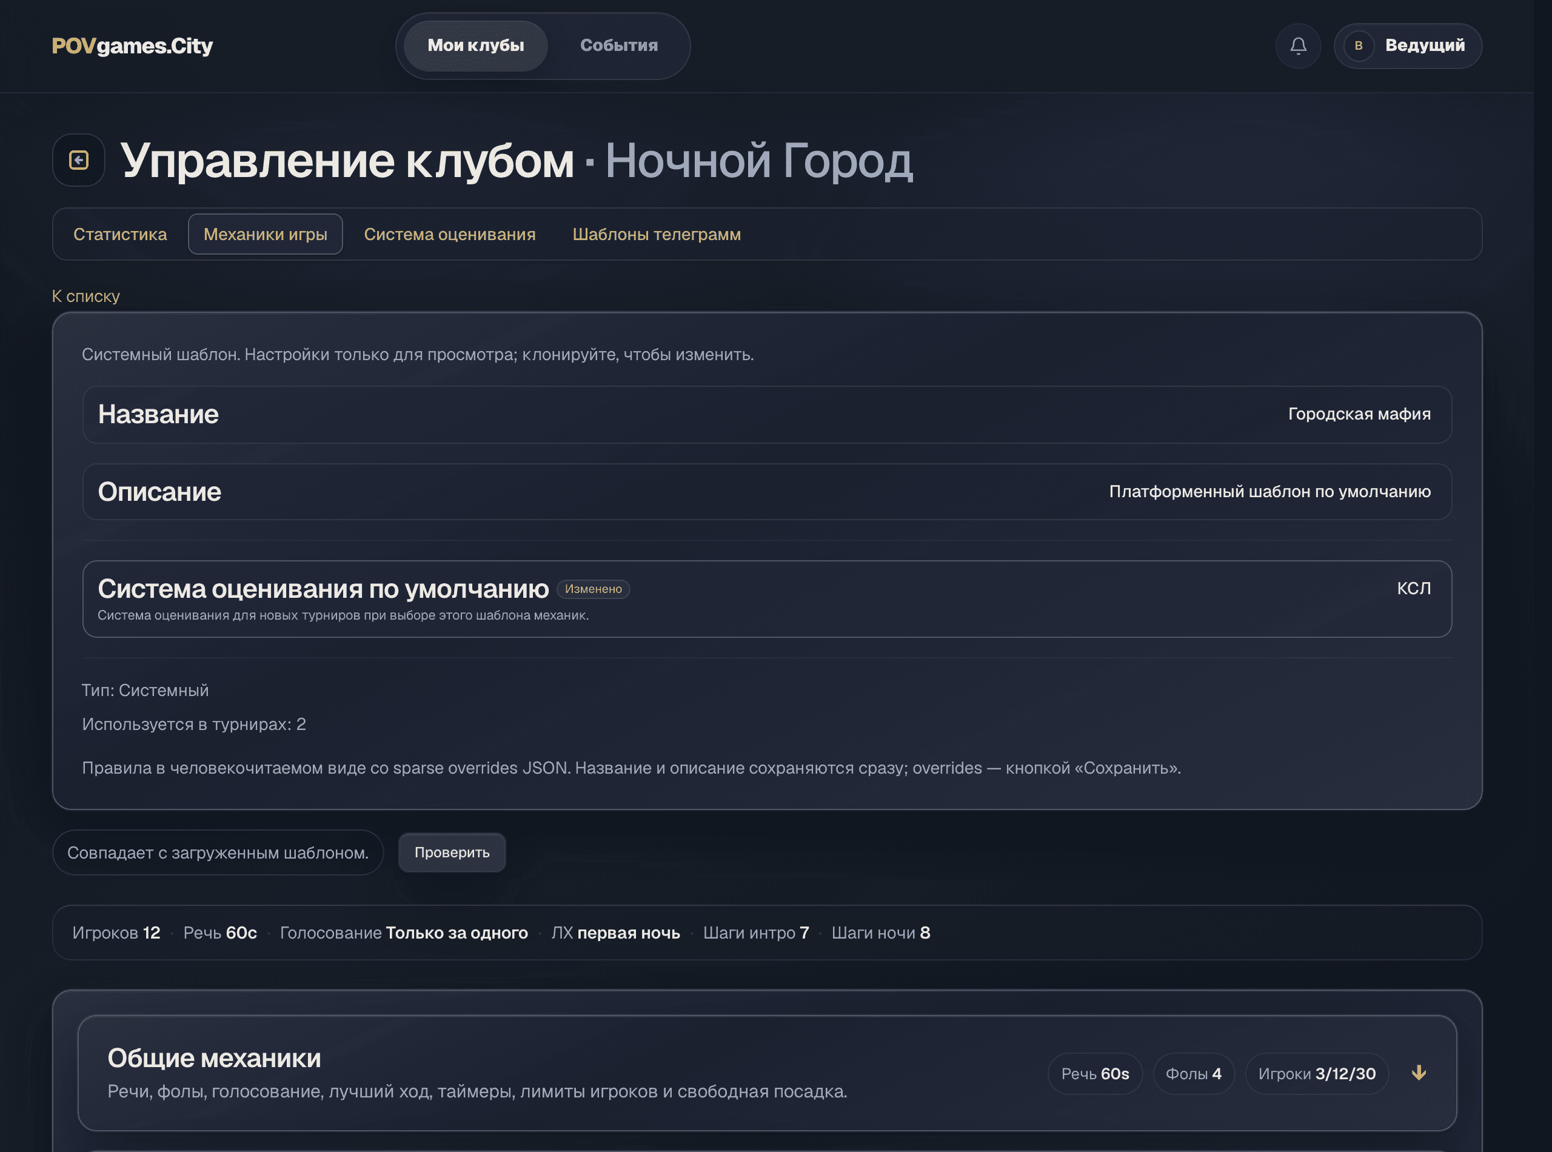Click the Тип: Системный line
Viewport: 1552px width, 1152px height.
[145, 691]
